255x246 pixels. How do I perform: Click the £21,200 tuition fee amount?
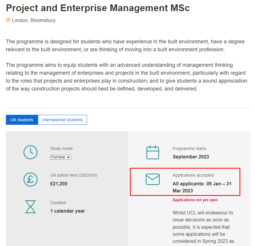click(59, 184)
